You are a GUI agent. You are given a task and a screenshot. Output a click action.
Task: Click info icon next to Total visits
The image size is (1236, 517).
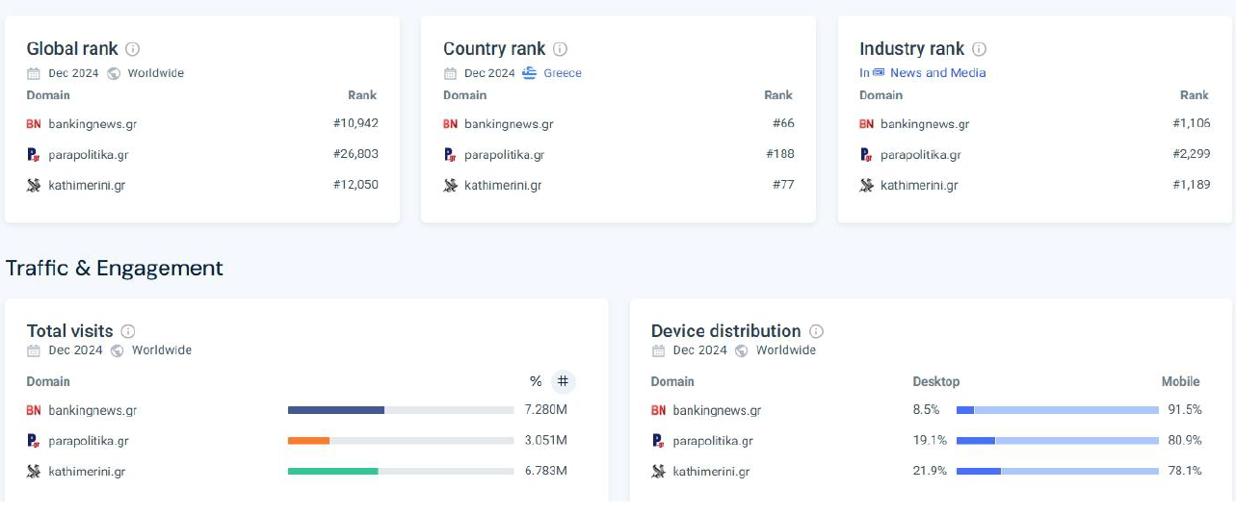[128, 331]
